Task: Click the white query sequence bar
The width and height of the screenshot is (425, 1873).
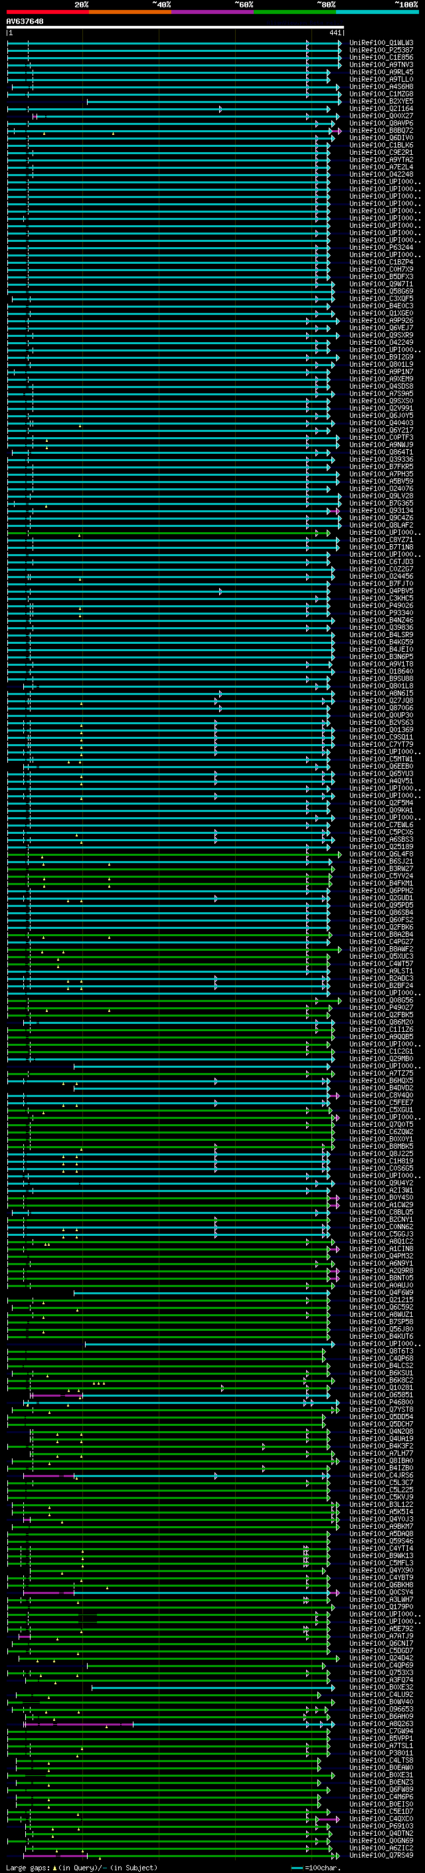Action: [175, 27]
